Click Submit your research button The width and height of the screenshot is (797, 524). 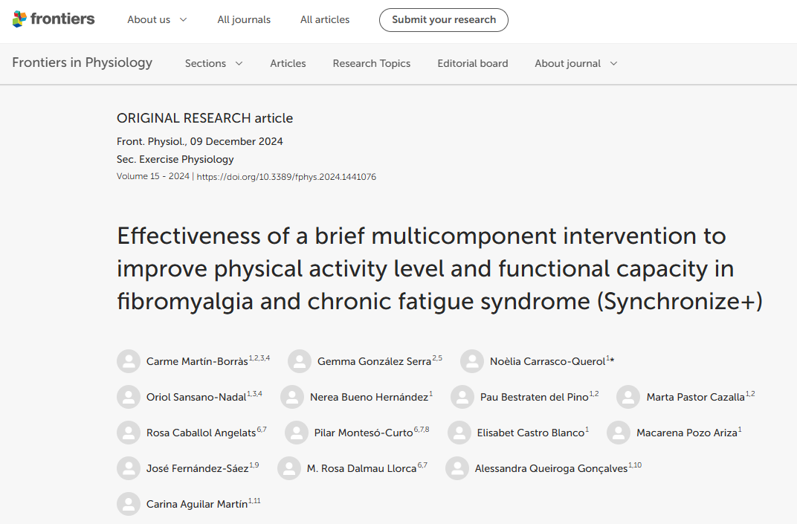point(444,20)
